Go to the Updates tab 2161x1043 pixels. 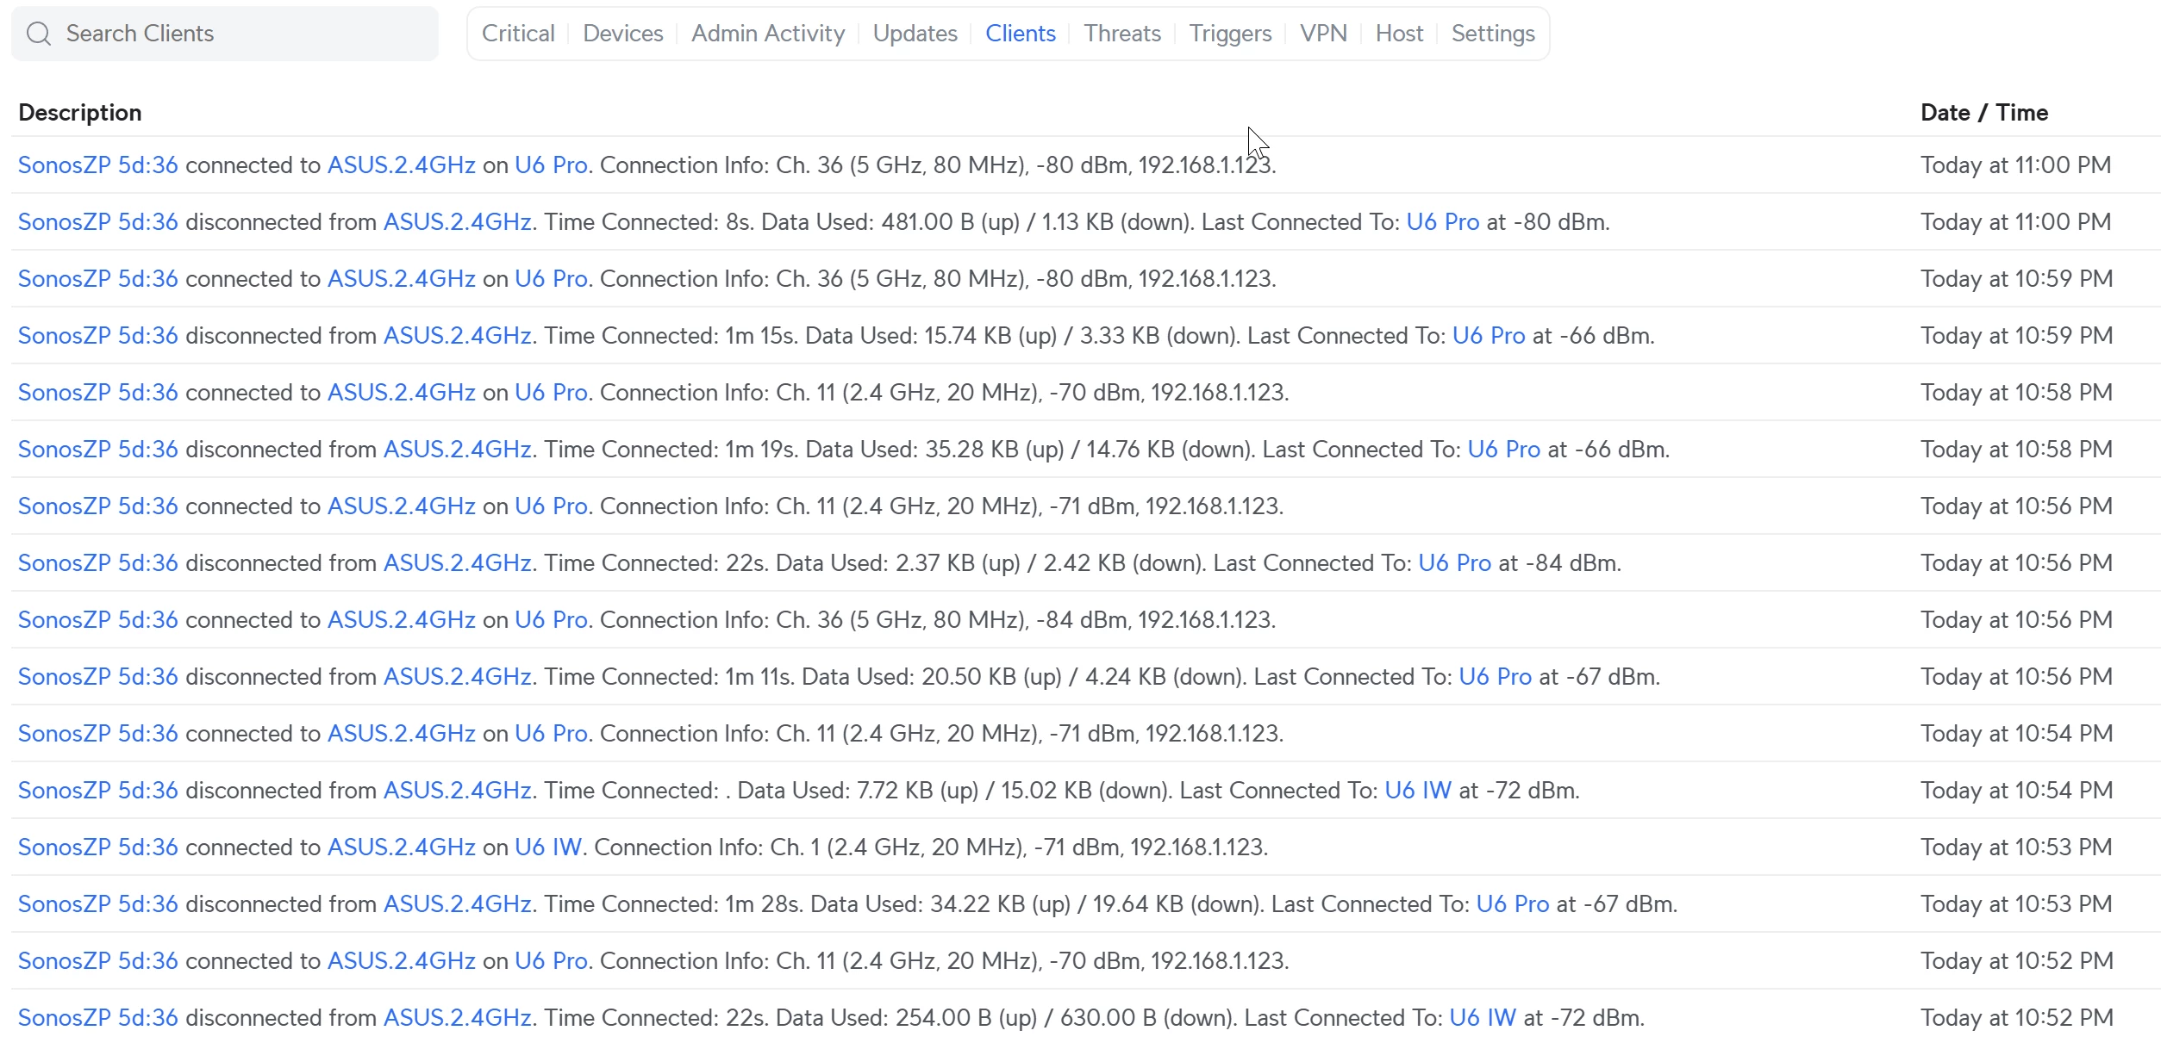pyautogui.click(x=915, y=34)
